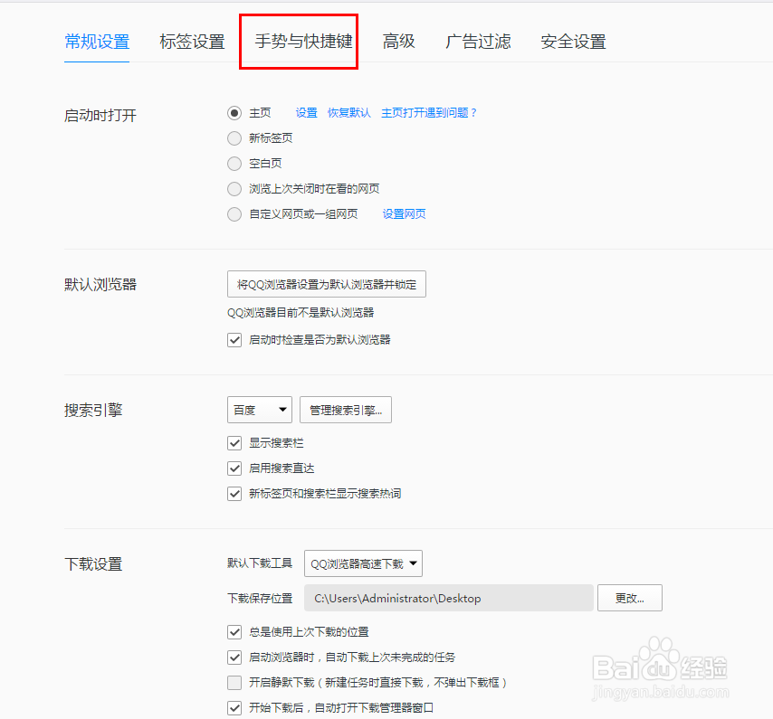Uncheck 新标签页和搜索栏显示搜索热词

[x=234, y=494]
